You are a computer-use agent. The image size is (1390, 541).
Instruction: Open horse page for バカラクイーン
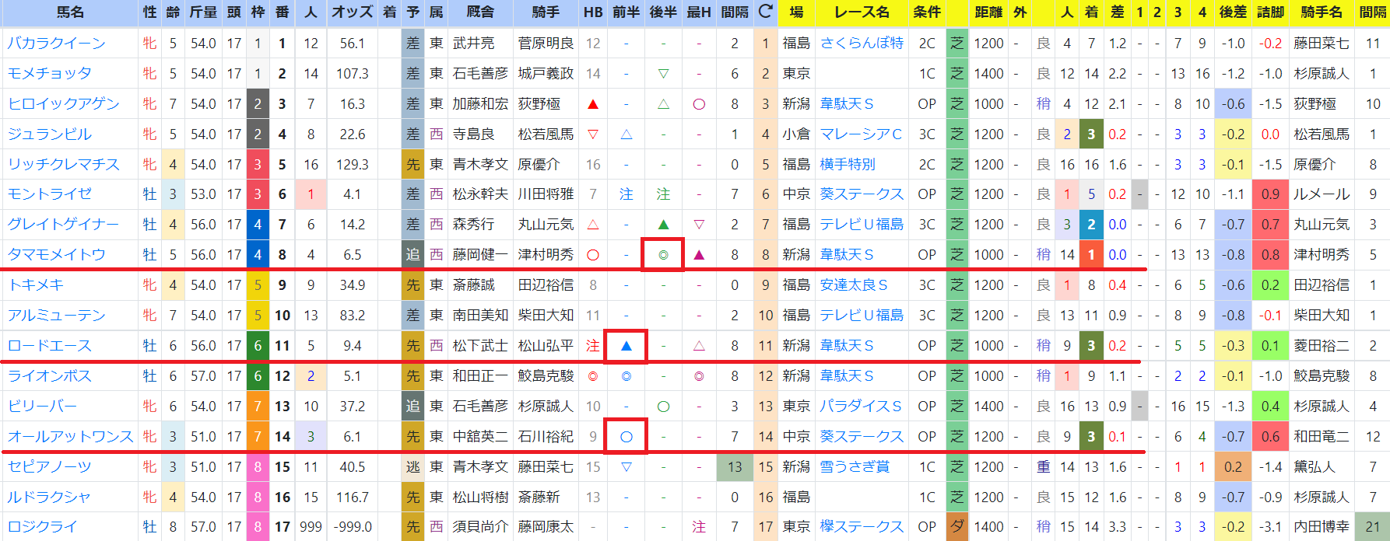56,44
